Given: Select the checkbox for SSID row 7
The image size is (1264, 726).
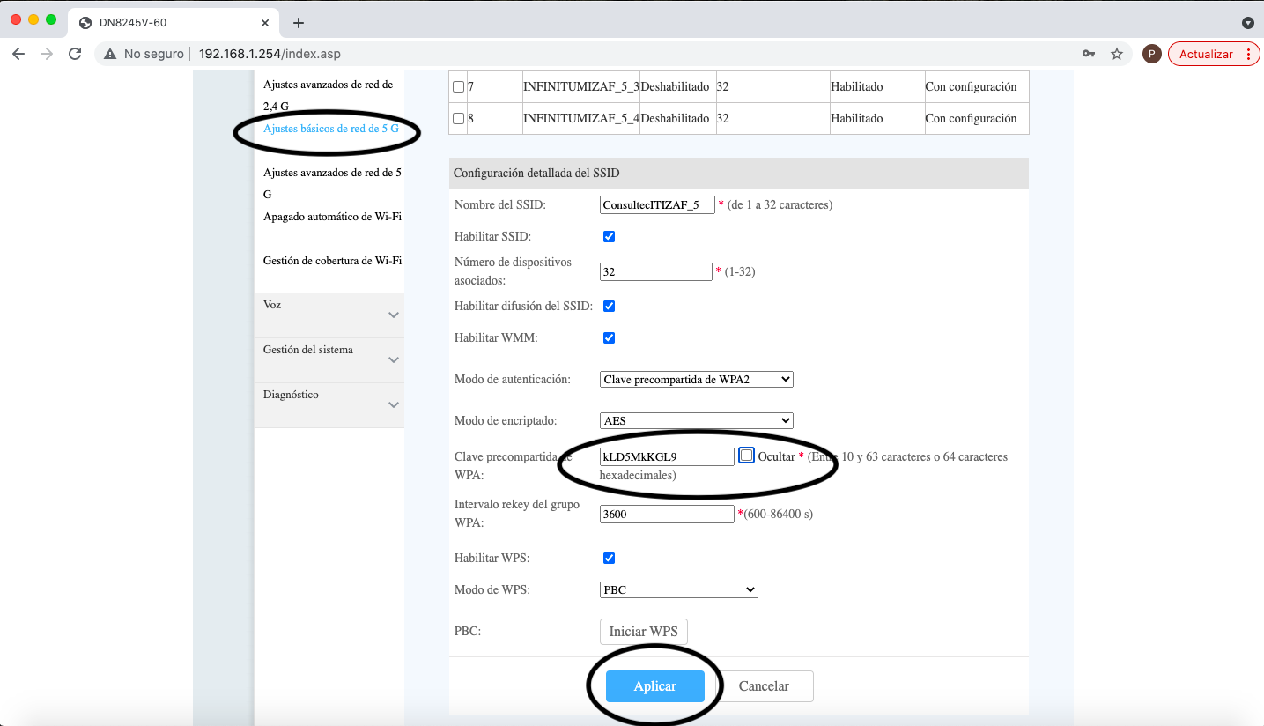Looking at the screenshot, I should point(458,87).
